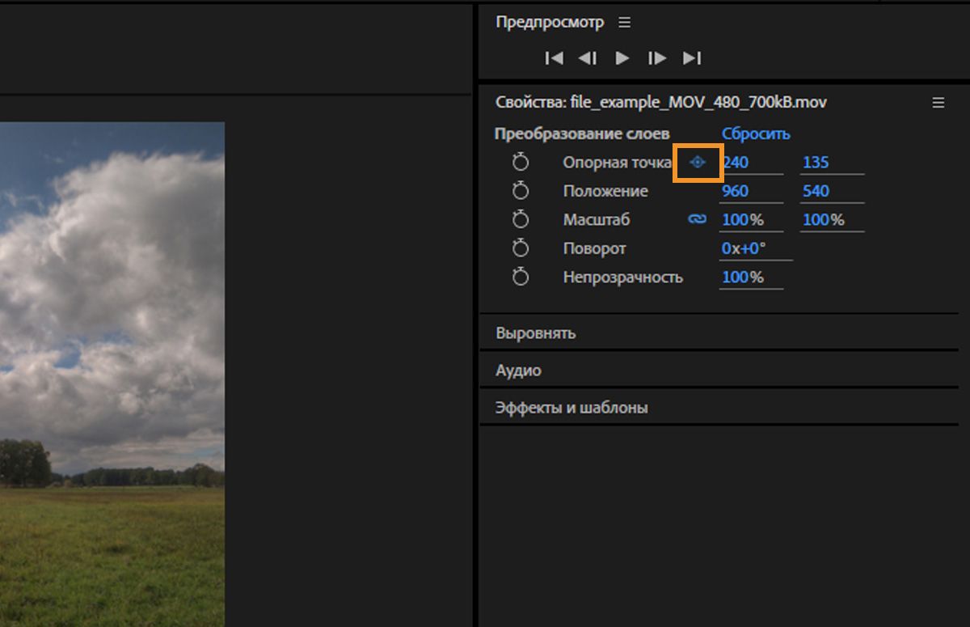
Task: Click Сбросить to reset transform
Action: [x=756, y=133]
